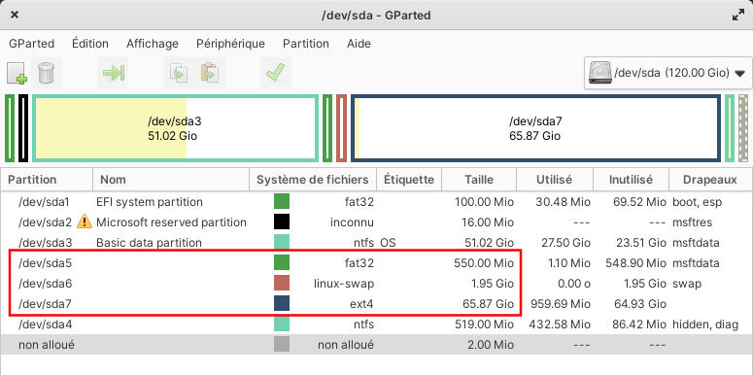Viewport: 753px width, 375px height.
Task: Click the New partition toolbar icon
Action: (x=17, y=73)
